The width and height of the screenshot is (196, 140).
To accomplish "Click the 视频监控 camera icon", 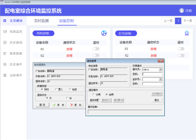I will [x=5, y=32].
